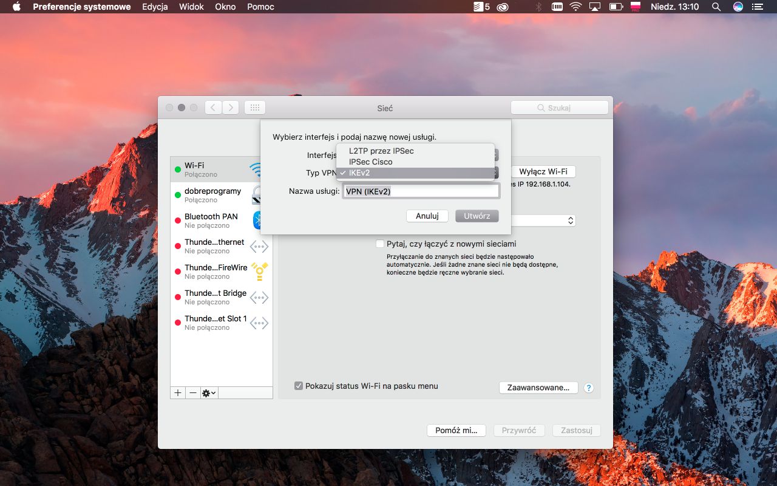This screenshot has height=486, width=777.
Task: Open the Widok menu
Action: tap(192, 7)
